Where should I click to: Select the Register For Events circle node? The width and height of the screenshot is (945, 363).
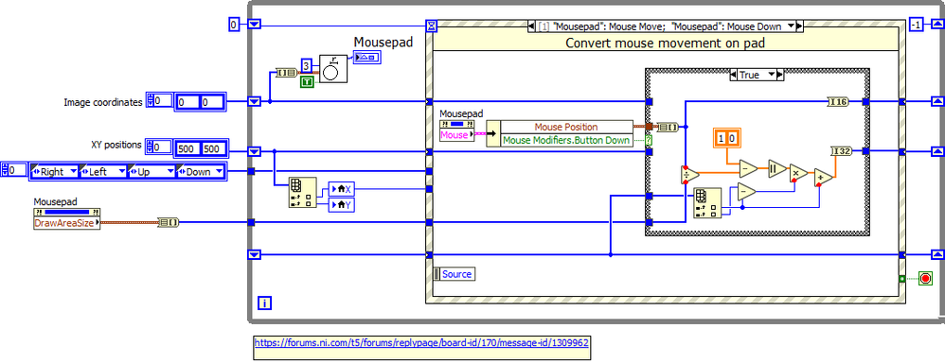pyautogui.click(x=332, y=69)
